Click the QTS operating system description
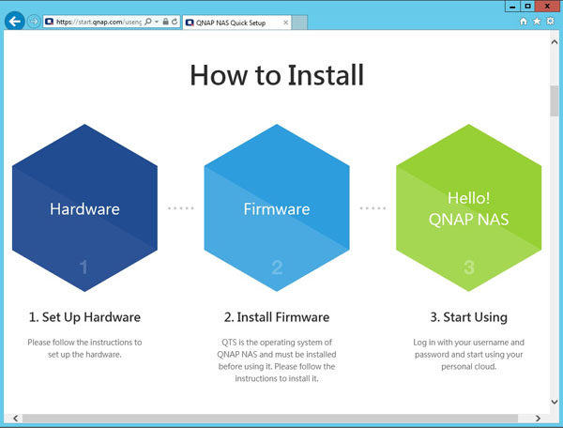Viewport: 563px width, 428px height. [x=277, y=360]
